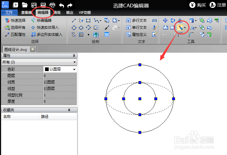Click the 路径 column header
The image size is (227, 155).
(x=58, y=116)
